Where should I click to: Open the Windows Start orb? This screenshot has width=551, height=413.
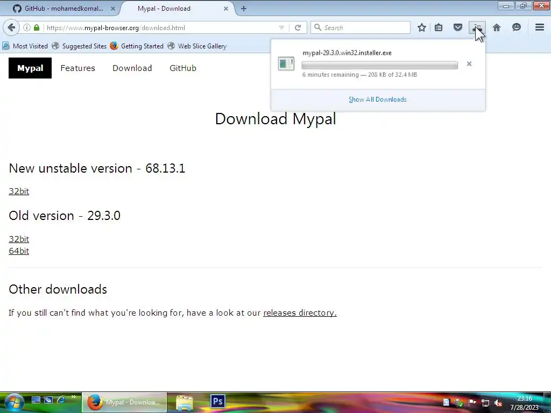pos(14,402)
